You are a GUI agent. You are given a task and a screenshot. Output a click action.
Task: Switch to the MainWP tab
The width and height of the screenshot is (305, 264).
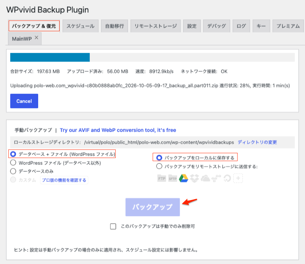click(22, 39)
